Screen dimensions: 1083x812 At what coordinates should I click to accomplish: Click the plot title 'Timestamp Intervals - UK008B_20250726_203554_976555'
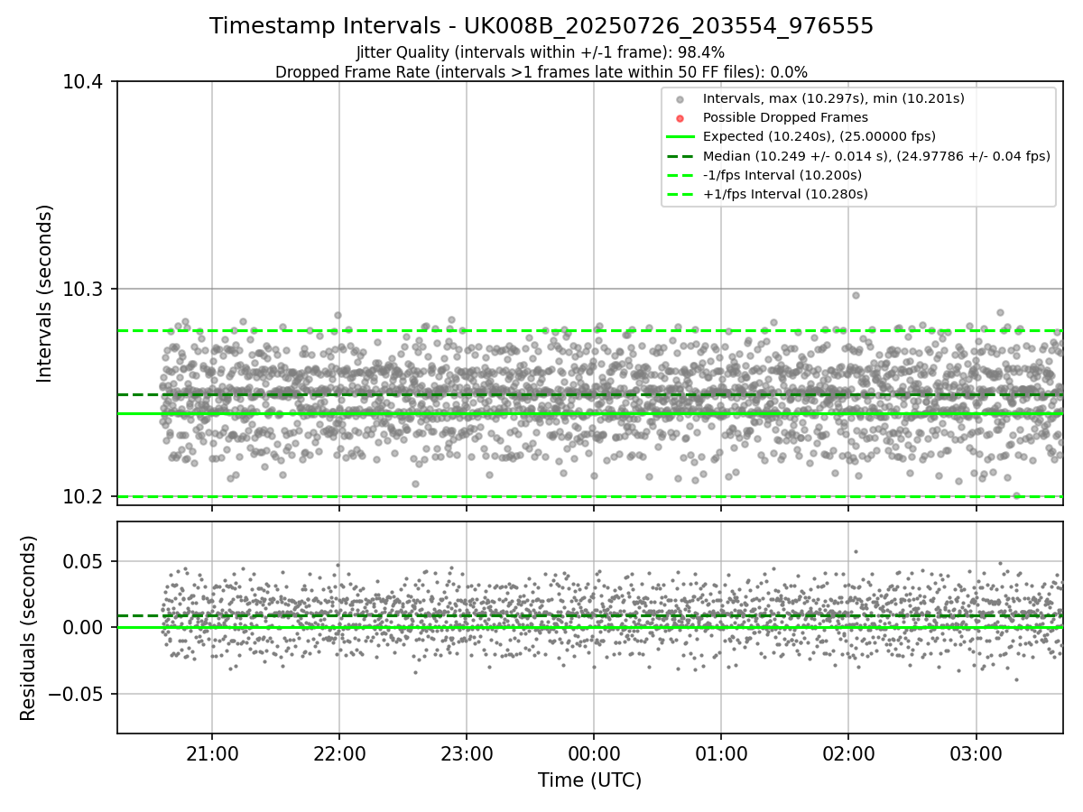pyautogui.click(x=541, y=26)
